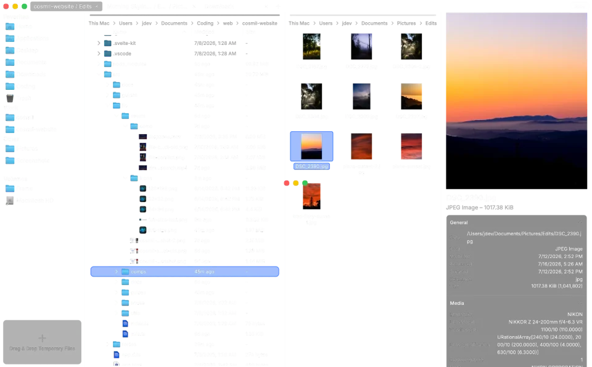Select the node_modules folder row
Screen dimensions: 592x367
pyautogui.click(x=184, y=64)
